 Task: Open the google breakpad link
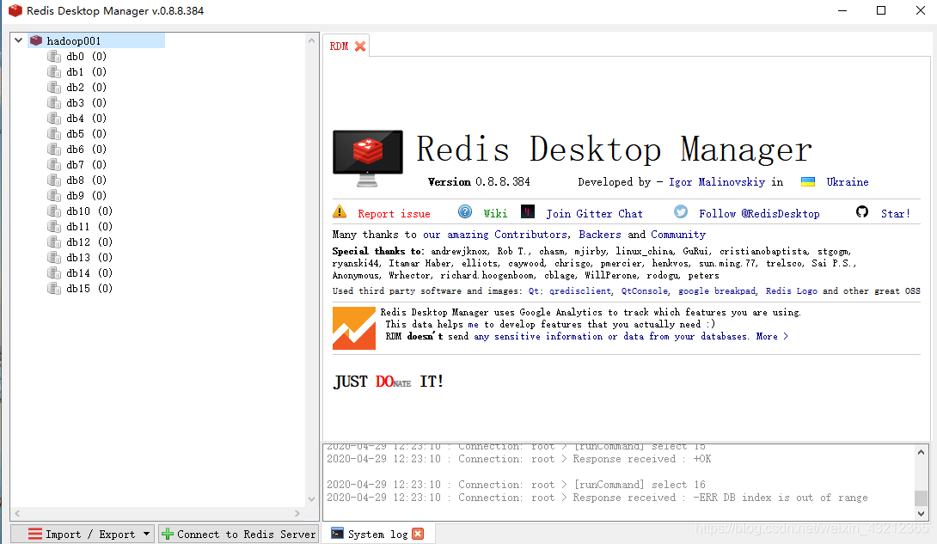pos(717,290)
